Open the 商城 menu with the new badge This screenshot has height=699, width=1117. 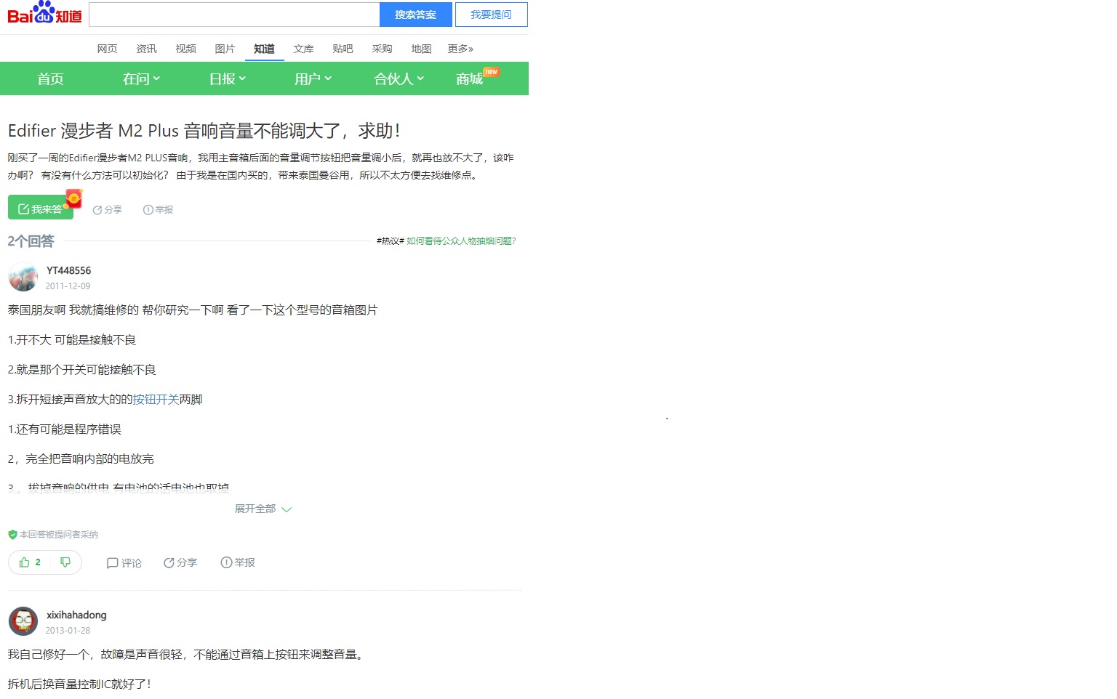click(x=469, y=78)
